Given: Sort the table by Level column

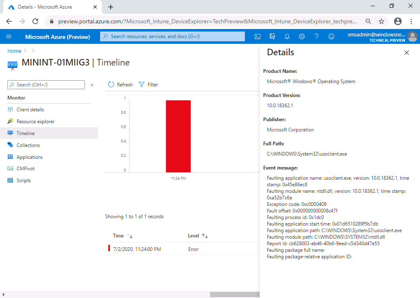Looking at the screenshot, I should tap(198, 236).
